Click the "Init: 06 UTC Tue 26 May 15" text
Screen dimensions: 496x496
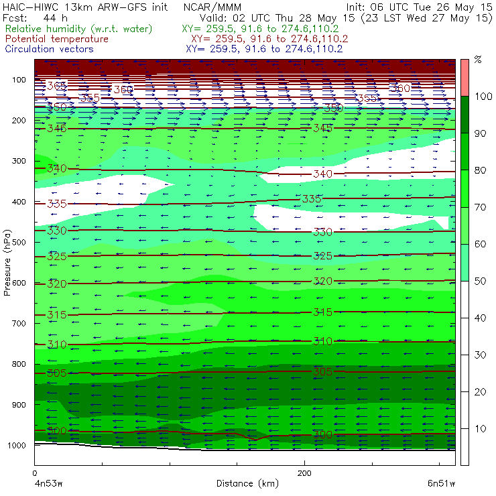point(419,7)
